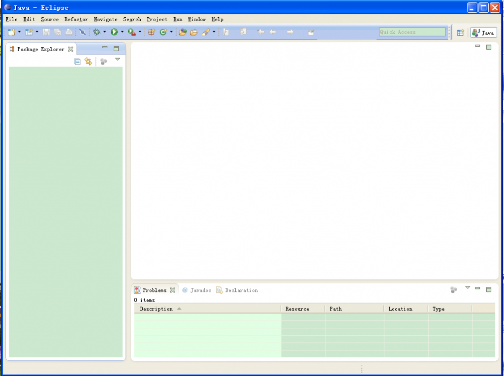Viewport: 504px width, 376px height.
Task: Click the Search flashlight toolbar icon
Action: (206, 32)
